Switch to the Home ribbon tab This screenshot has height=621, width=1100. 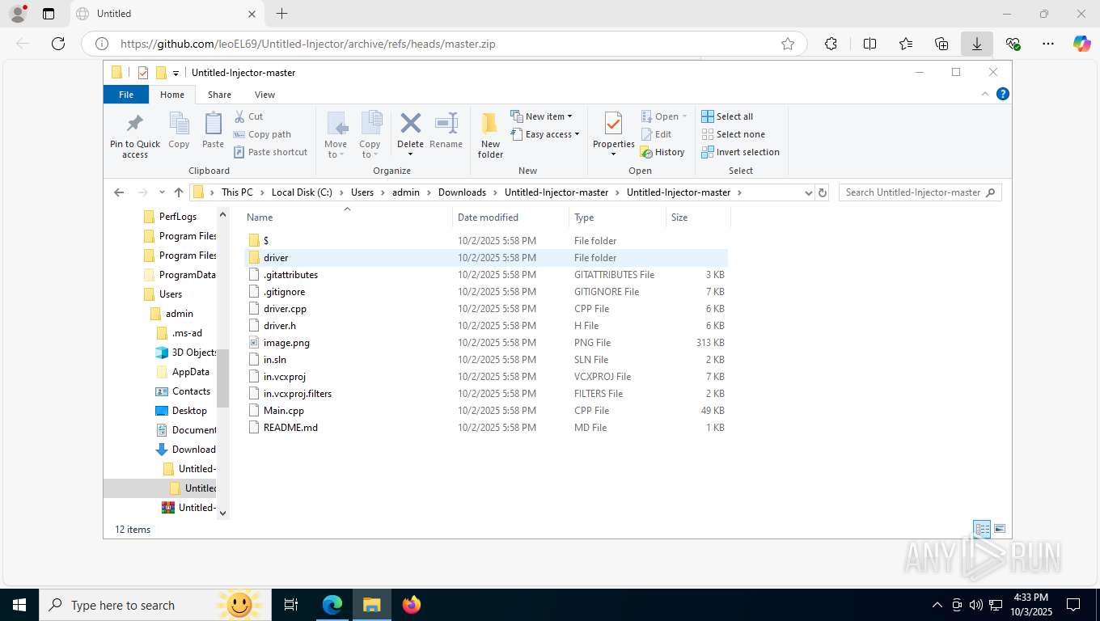click(x=172, y=95)
